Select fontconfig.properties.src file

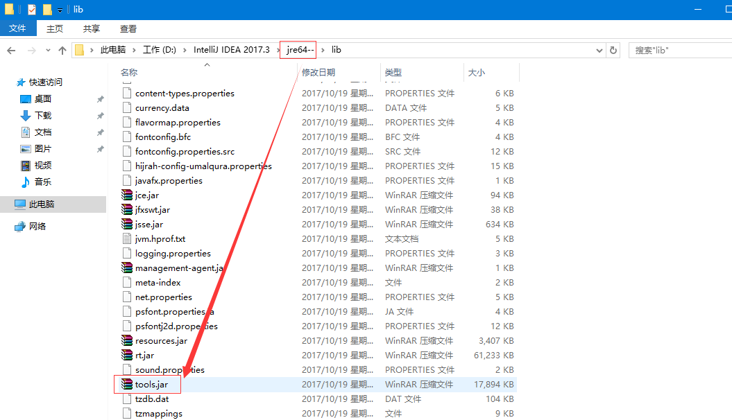pyautogui.click(x=185, y=152)
